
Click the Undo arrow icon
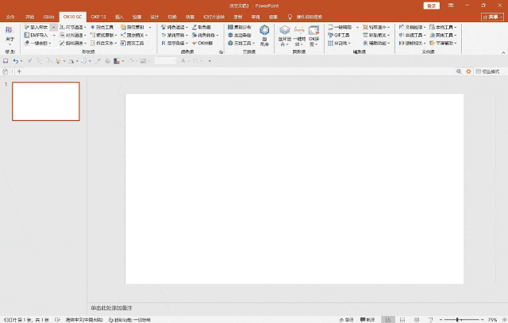[15, 61]
